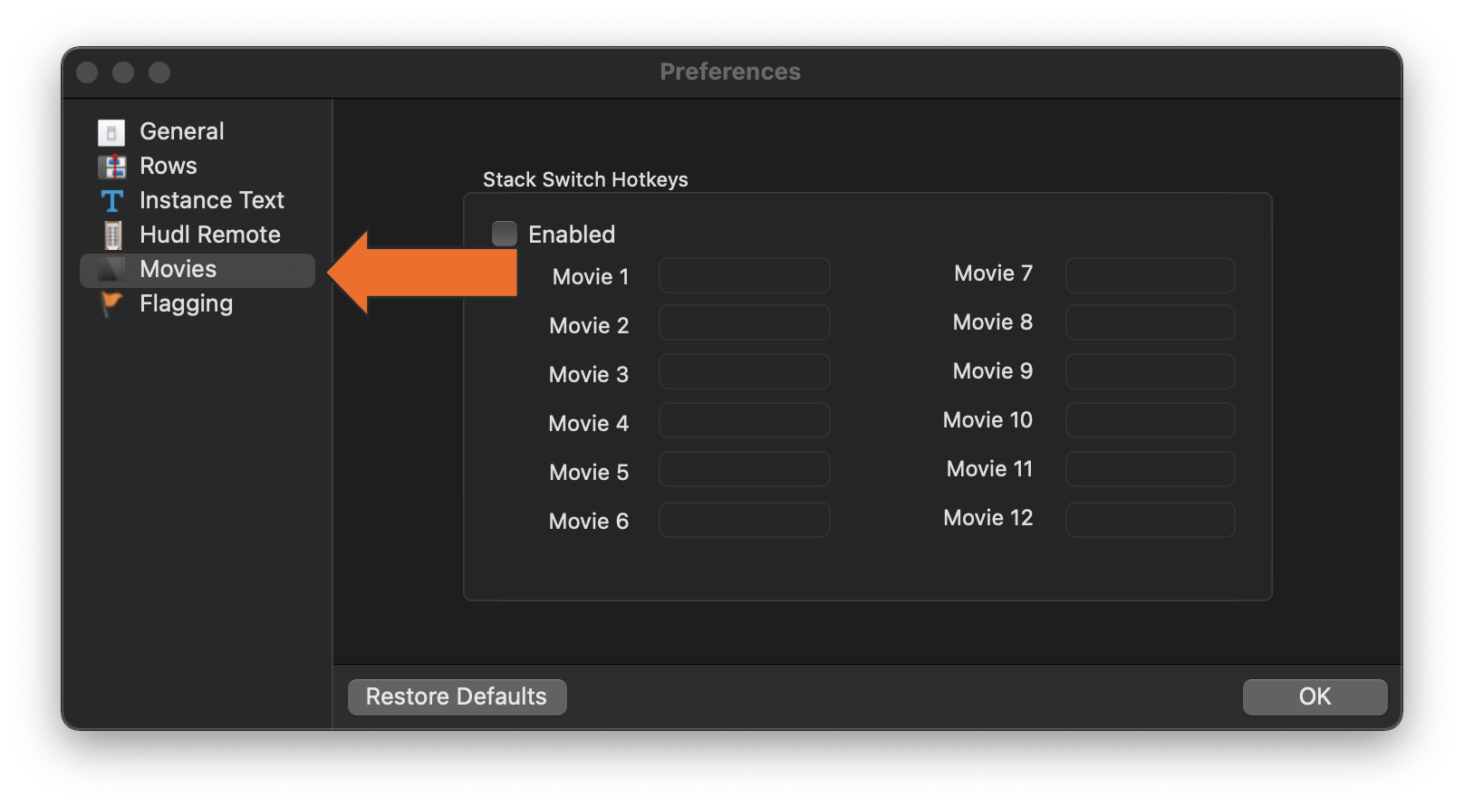Image resolution: width=1464 pixels, height=806 pixels.
Task: Click the Movies sidebar icon
Action: pyautogui.click(x=111, y=270)
